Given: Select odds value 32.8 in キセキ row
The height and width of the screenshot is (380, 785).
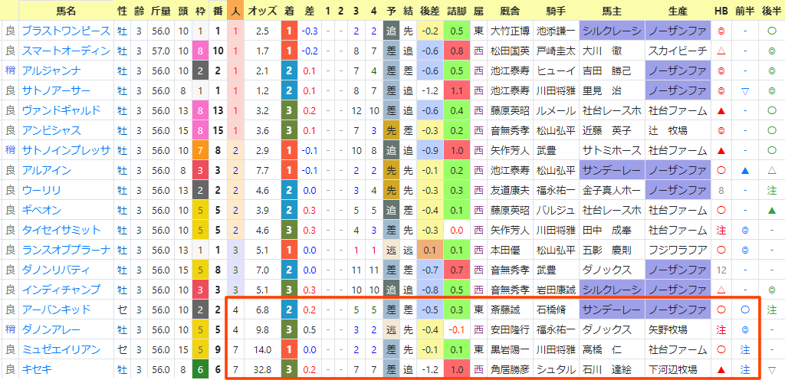Looking at the screenshot, I should 262,369.
